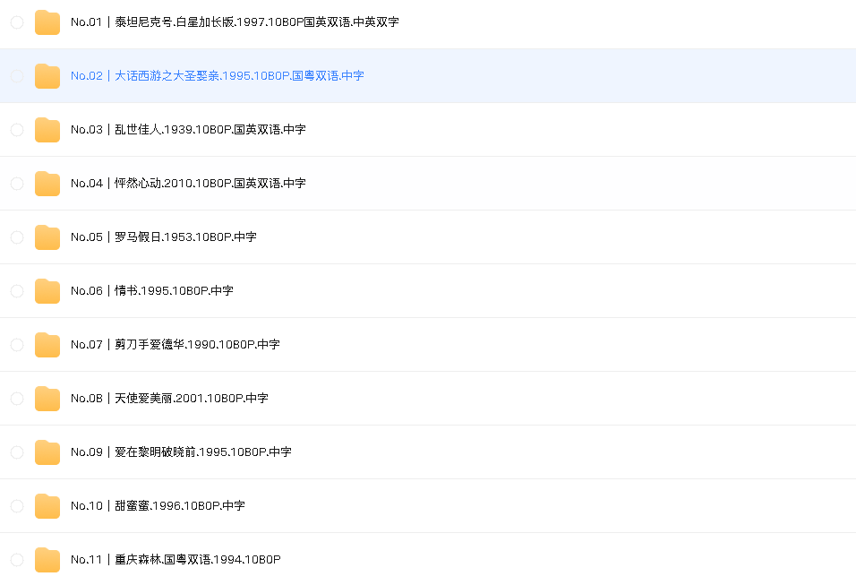Open folder name 'No.09 | 爱在黎明破晓前.1995'

click(181, 452)
